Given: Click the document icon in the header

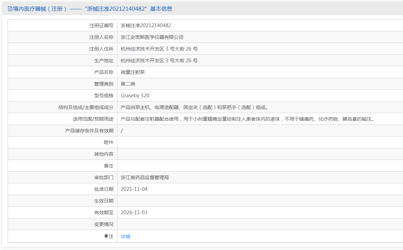Looking at the screenshot, I should click(x=10, y=9).
